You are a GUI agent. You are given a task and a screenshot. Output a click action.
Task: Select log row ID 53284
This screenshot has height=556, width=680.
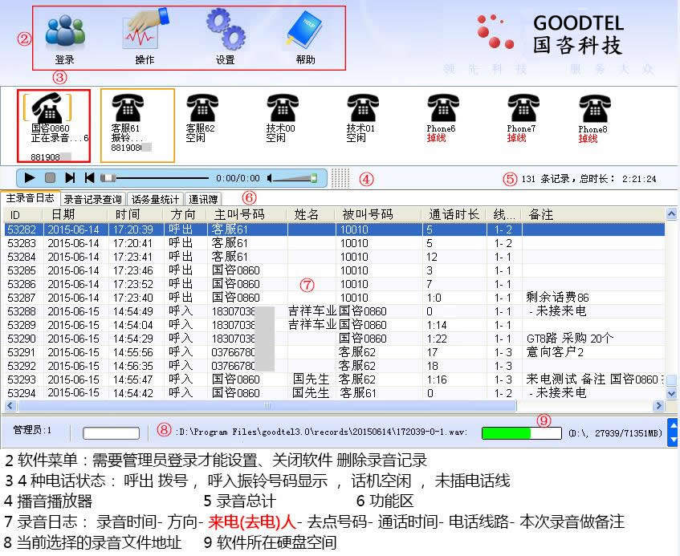coord(334,257)
